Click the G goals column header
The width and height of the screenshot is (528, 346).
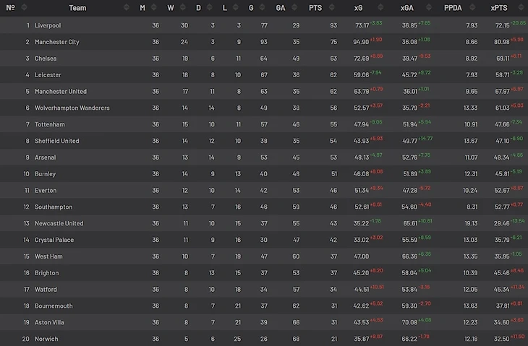(x=250, y=8)
